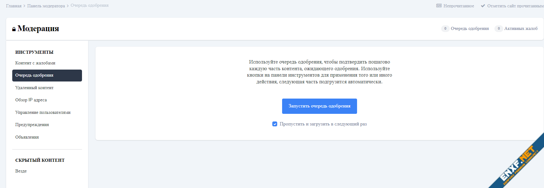
Task: Open Объявления in the sidebar
Action: [27, 137]
